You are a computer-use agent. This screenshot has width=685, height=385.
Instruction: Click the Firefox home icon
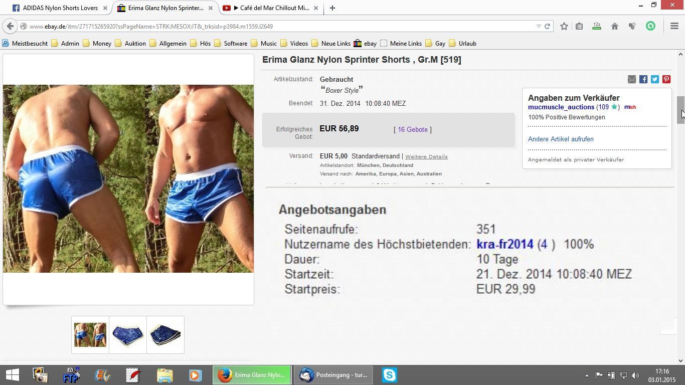pos(614,26)
